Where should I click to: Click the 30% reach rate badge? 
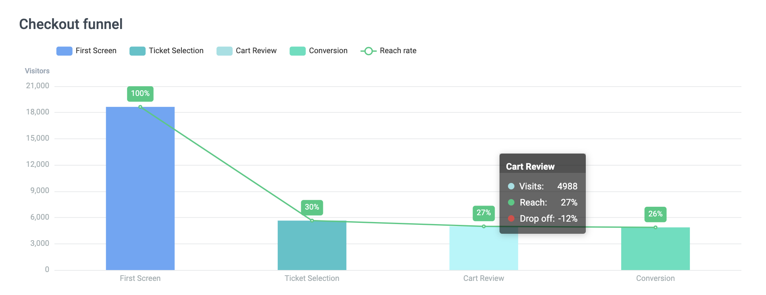pyautogui.click(x=312, y=207)
